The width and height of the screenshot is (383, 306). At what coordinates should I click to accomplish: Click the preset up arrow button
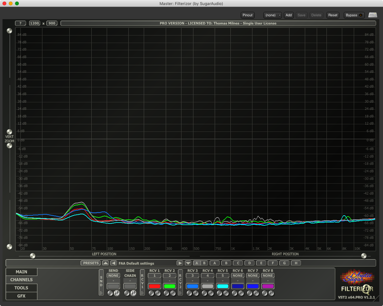pos(105,263)
